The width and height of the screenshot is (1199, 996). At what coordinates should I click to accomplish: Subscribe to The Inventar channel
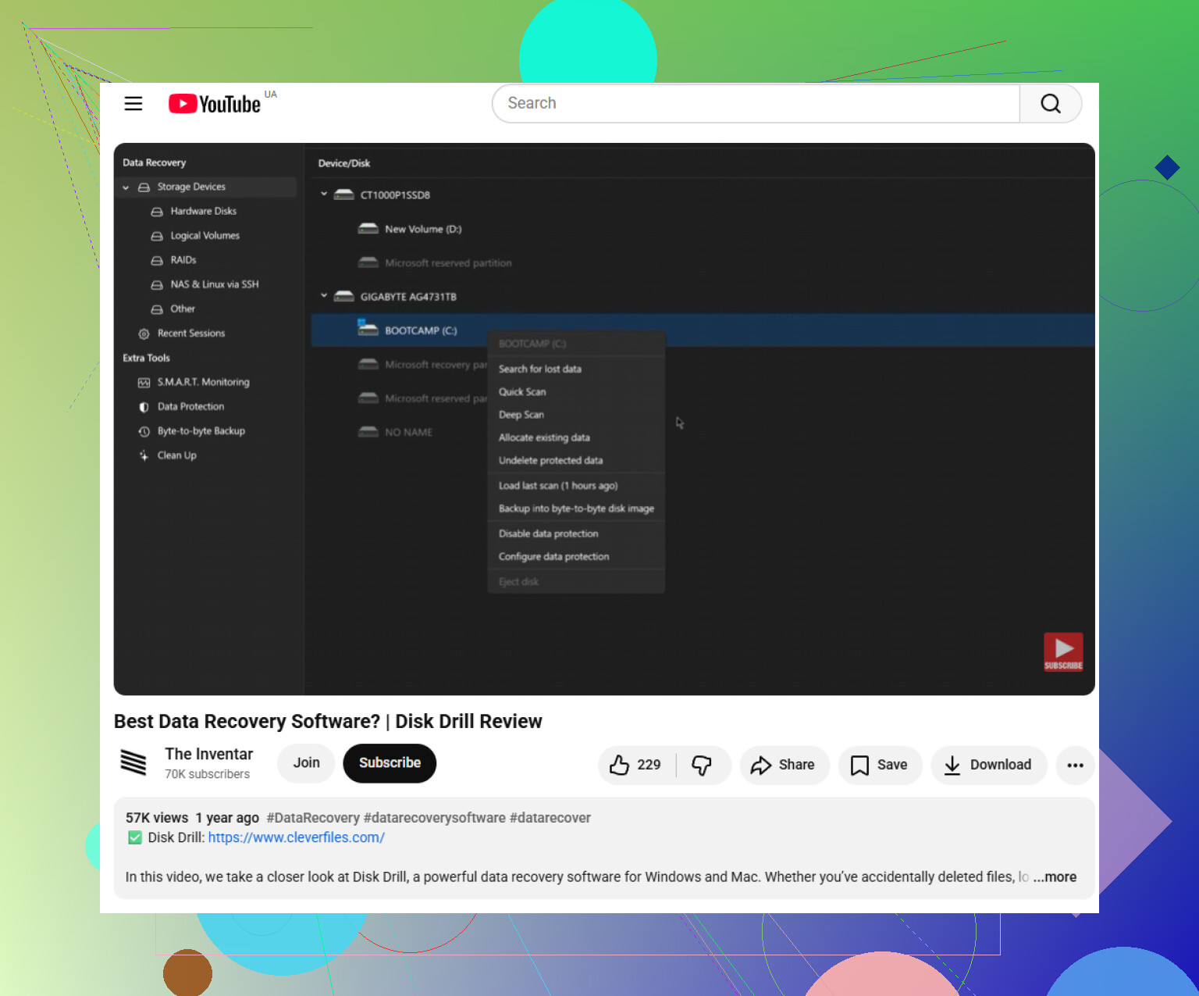pos(390,762)
